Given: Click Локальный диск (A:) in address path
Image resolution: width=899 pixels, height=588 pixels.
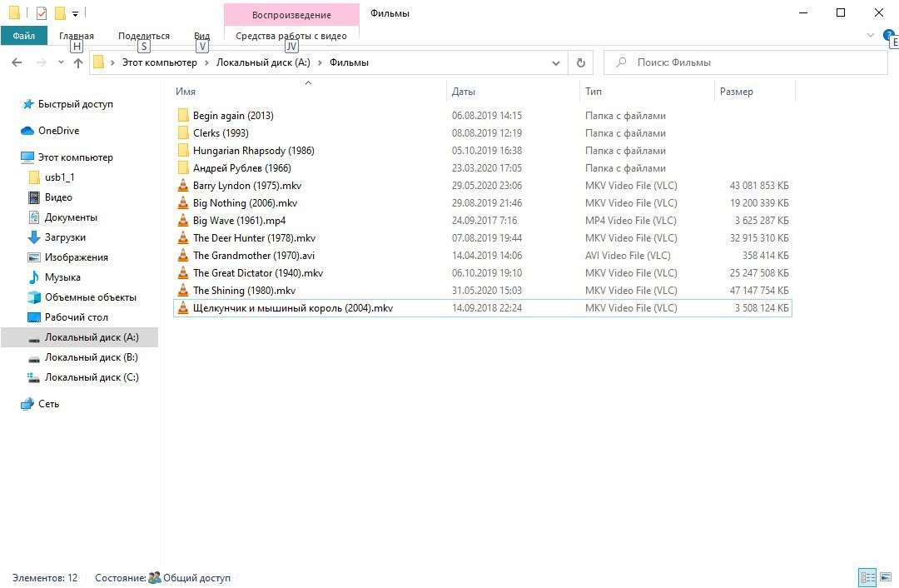Looking at the screenshot, I should pos(263,62).
